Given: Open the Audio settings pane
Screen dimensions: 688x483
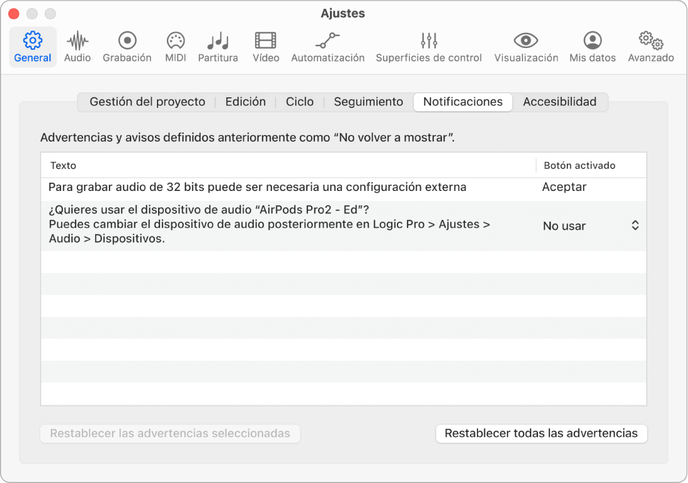Looking at the screenshot, I should (x=77, y=47).
